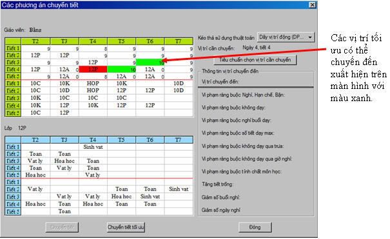Click the 'Đóng' button
390x239 pixels.
pos(255,227)
